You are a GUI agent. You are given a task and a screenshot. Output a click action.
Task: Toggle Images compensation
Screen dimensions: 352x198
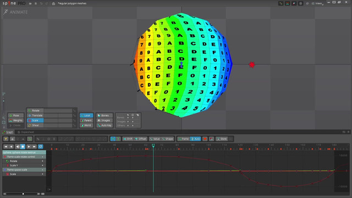[x=105, y=120]
